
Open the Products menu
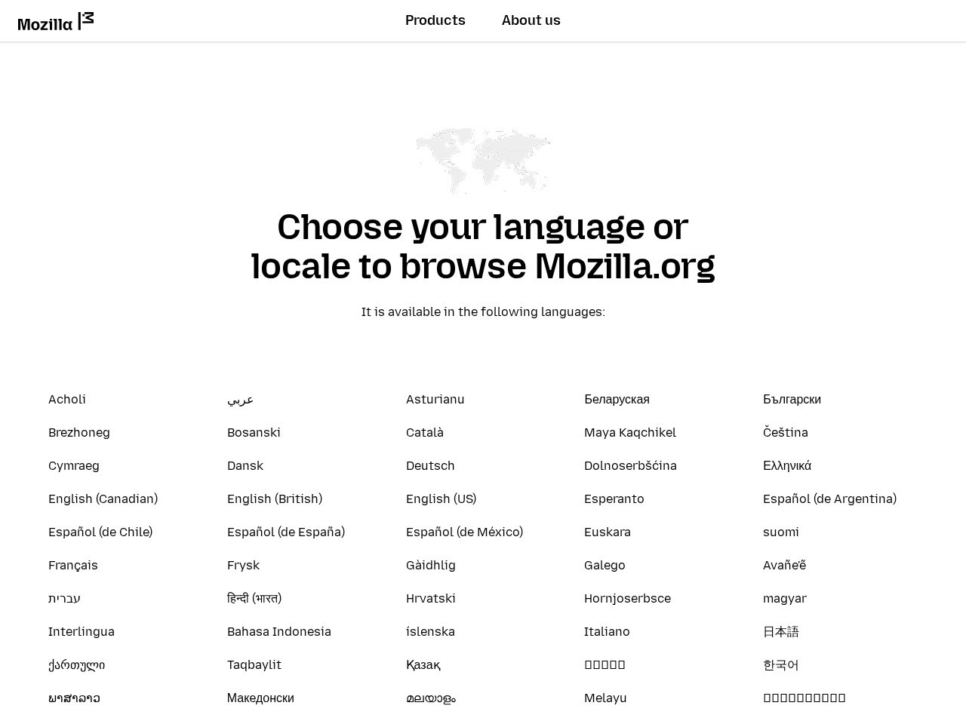[435, 20]
